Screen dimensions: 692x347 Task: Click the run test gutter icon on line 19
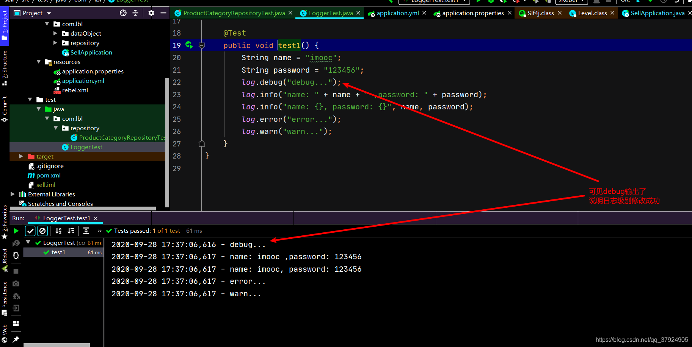tap(189, 45)
